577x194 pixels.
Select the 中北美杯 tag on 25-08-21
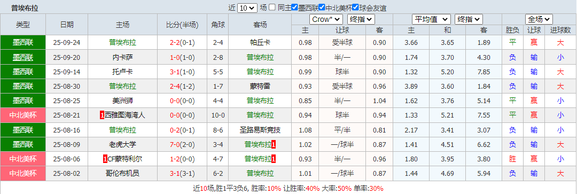click(x=23, y=115)
